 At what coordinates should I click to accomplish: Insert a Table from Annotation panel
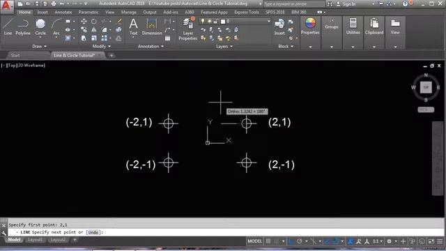coord(167,38)
